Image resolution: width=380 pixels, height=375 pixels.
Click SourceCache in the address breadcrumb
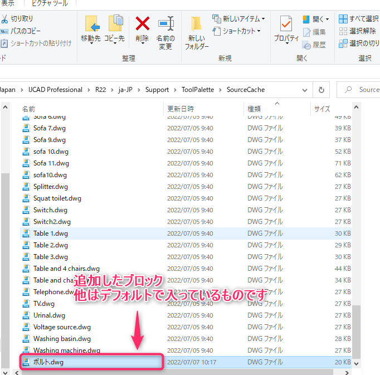point(246,90)
